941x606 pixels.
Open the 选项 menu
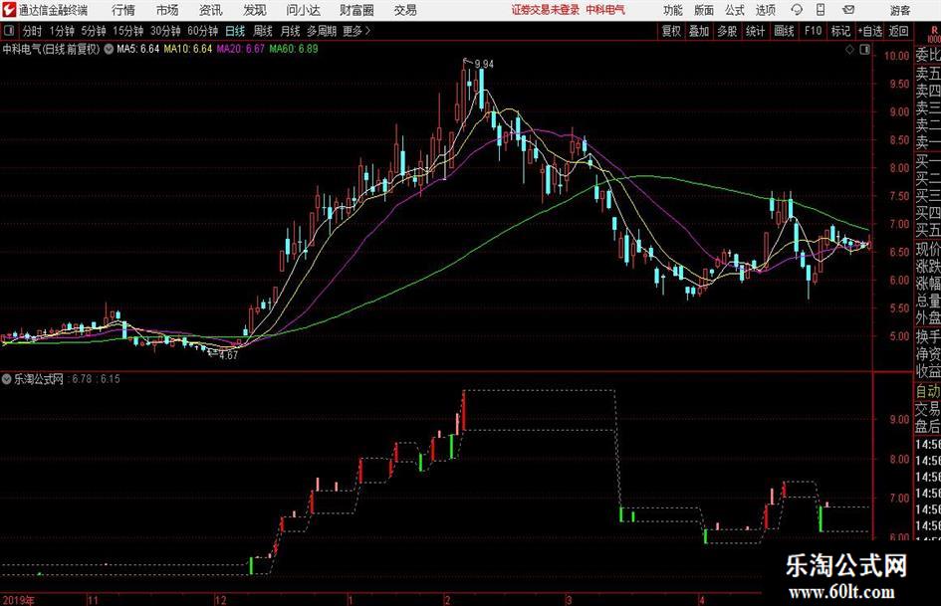[765, 10]
